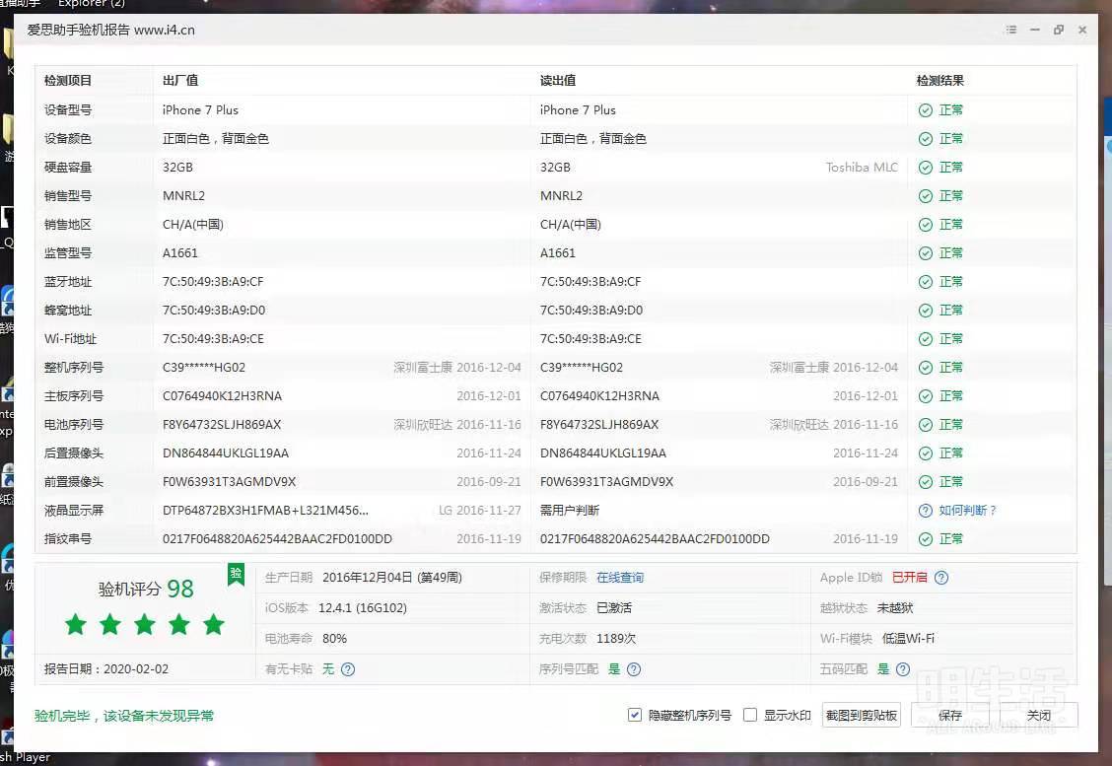Click green check icon in 销售型号 row
The height and width of the screenshot is (766, 1112).
tap(926, 196)
